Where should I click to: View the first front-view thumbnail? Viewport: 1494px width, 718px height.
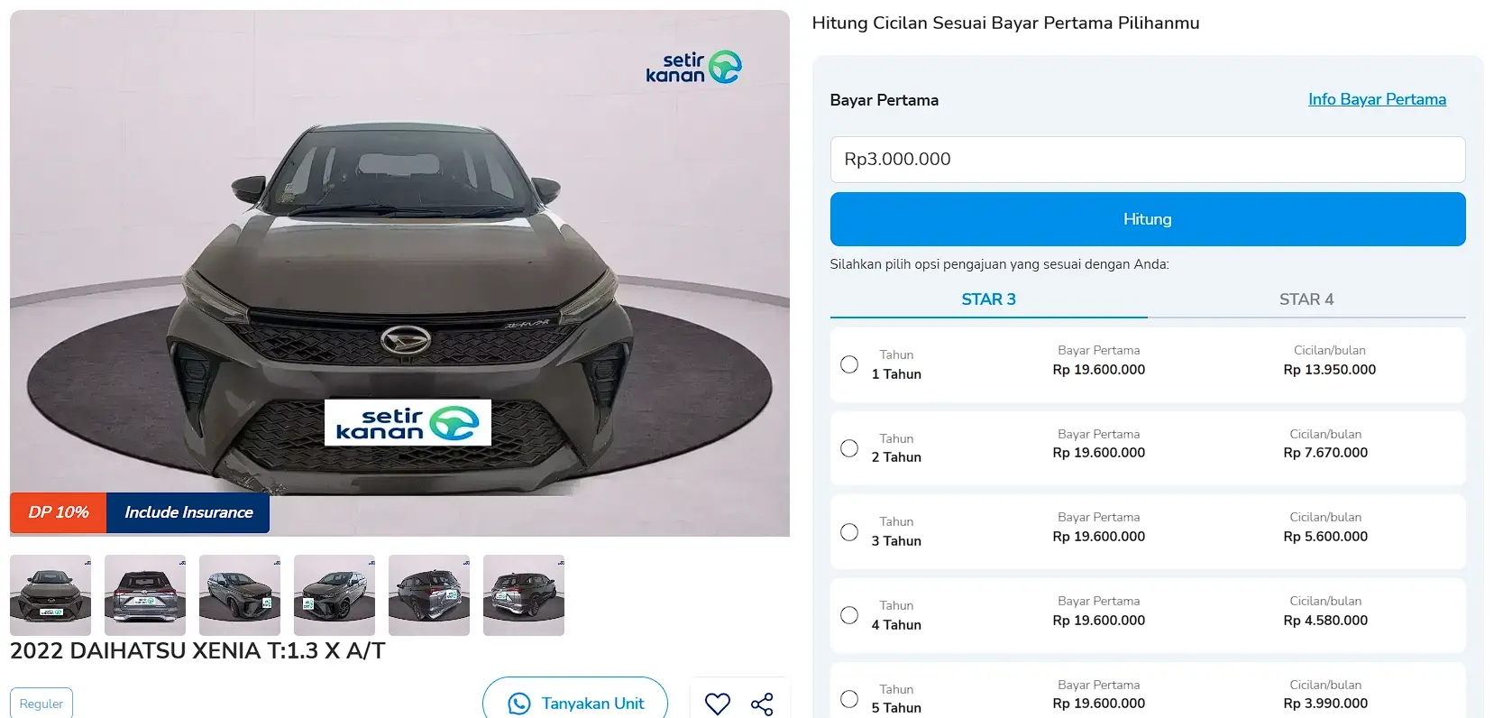tap(50, 595)
